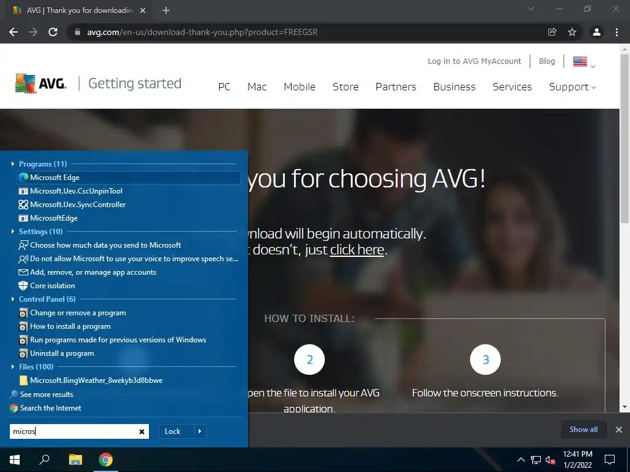The width and height of the screenshot is (630, 472).
Task: Click See more results
Action: point(42,394)
